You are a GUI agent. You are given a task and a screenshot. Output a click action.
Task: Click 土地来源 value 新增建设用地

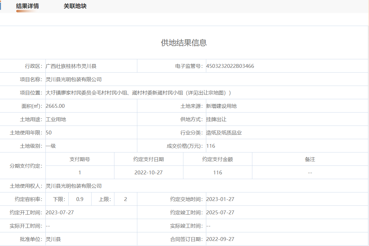coord(221,106)
